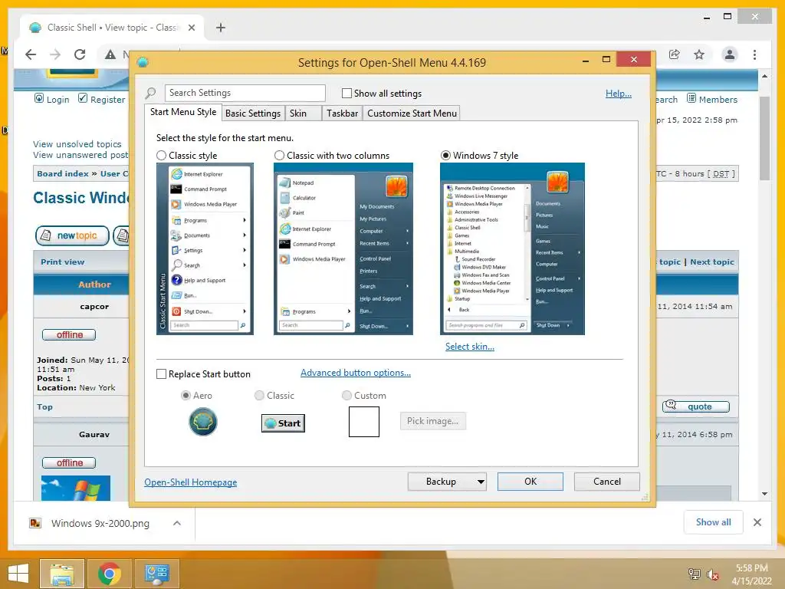Click in the Search Settings field
The width and height of the screenshot is (785, 589).
[x=245, y=93]
